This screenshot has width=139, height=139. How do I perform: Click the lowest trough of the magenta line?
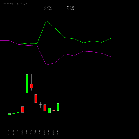point(46,65)
